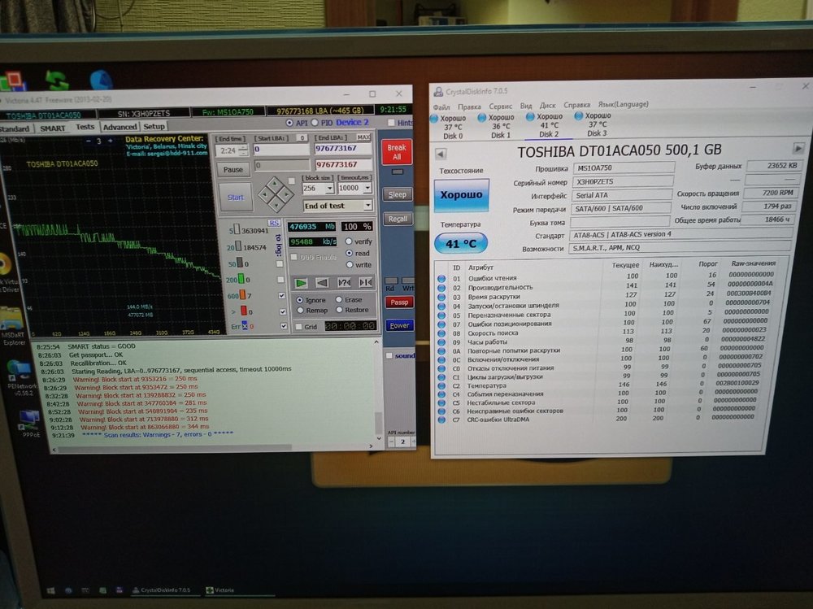Click the butterfly scan mode icon
The height and width of the screenshot is (609, 813).
tap(366, 283)
